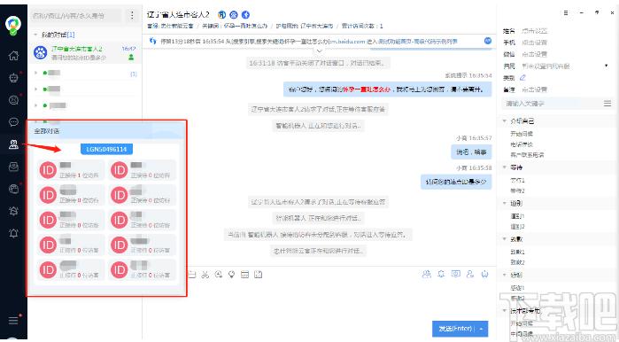This screenshot has height=342, width=619.
Task: Click the blue LGN50496114 button
Action: [x=106, y=149]
